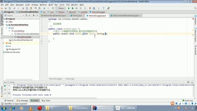
Task: Open the Maven Projects side panel
Action: coord(195,35)
